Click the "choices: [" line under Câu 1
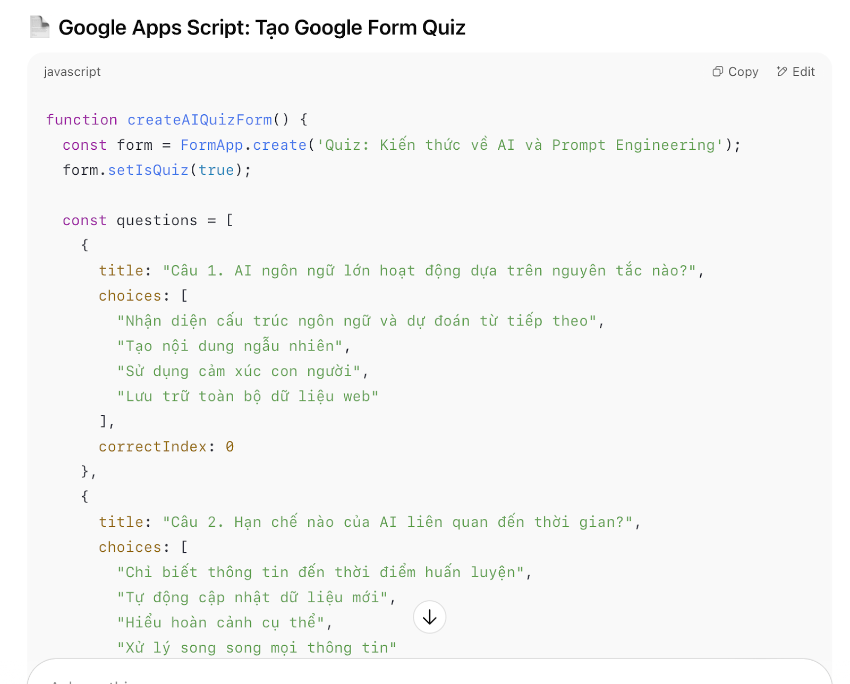The height and width of the screenshot is (684, 850). coord(143,295)
